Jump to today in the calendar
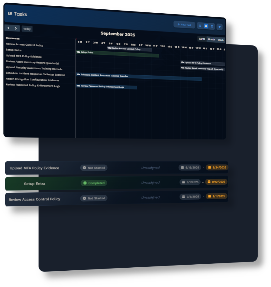 [27, 29]
